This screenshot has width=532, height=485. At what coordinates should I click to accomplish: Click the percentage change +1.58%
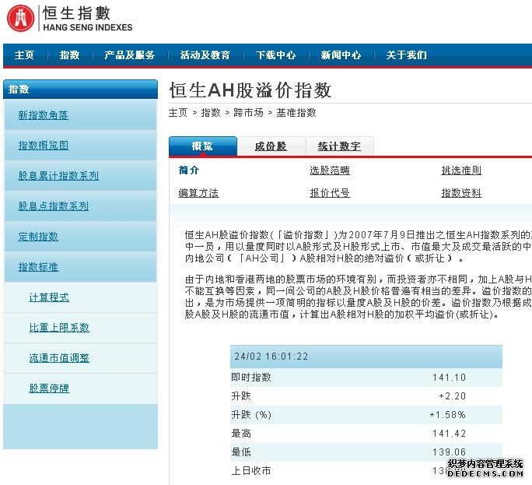[x=447, y=415]
